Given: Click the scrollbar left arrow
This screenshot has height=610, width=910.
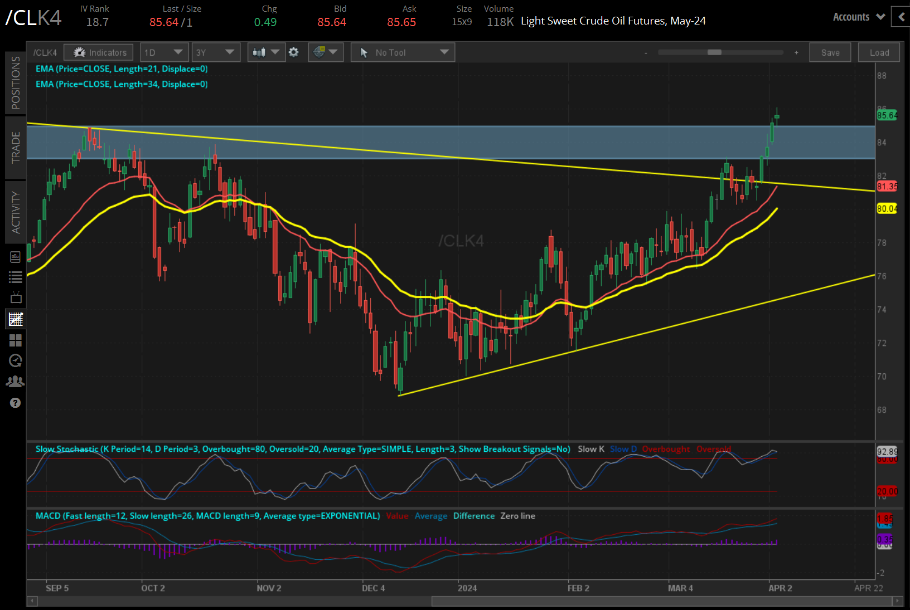Looking at the screenshot, I should point(32,601).
